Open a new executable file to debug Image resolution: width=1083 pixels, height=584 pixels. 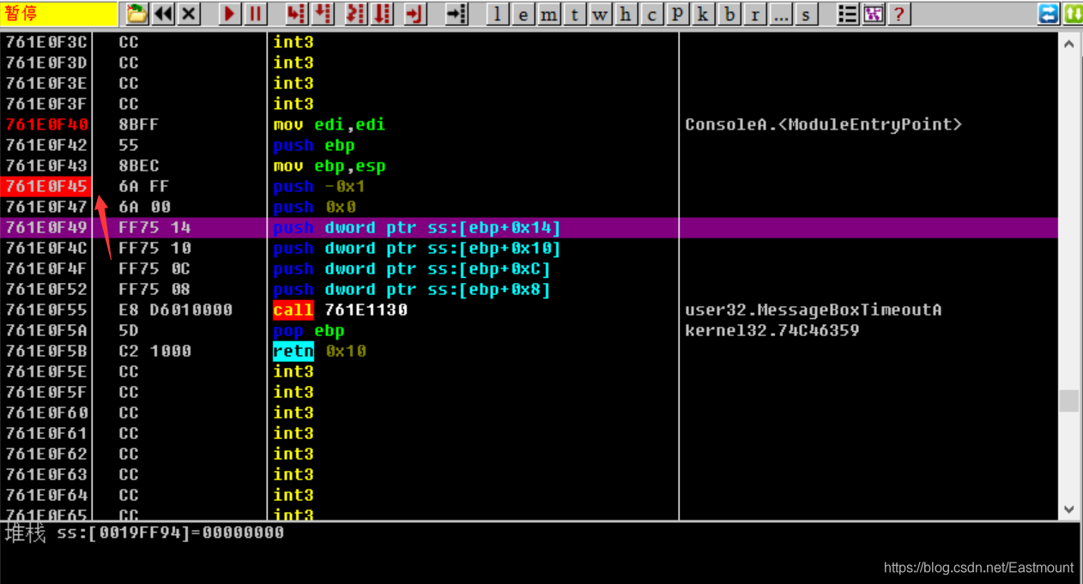(x=136, y=14)
